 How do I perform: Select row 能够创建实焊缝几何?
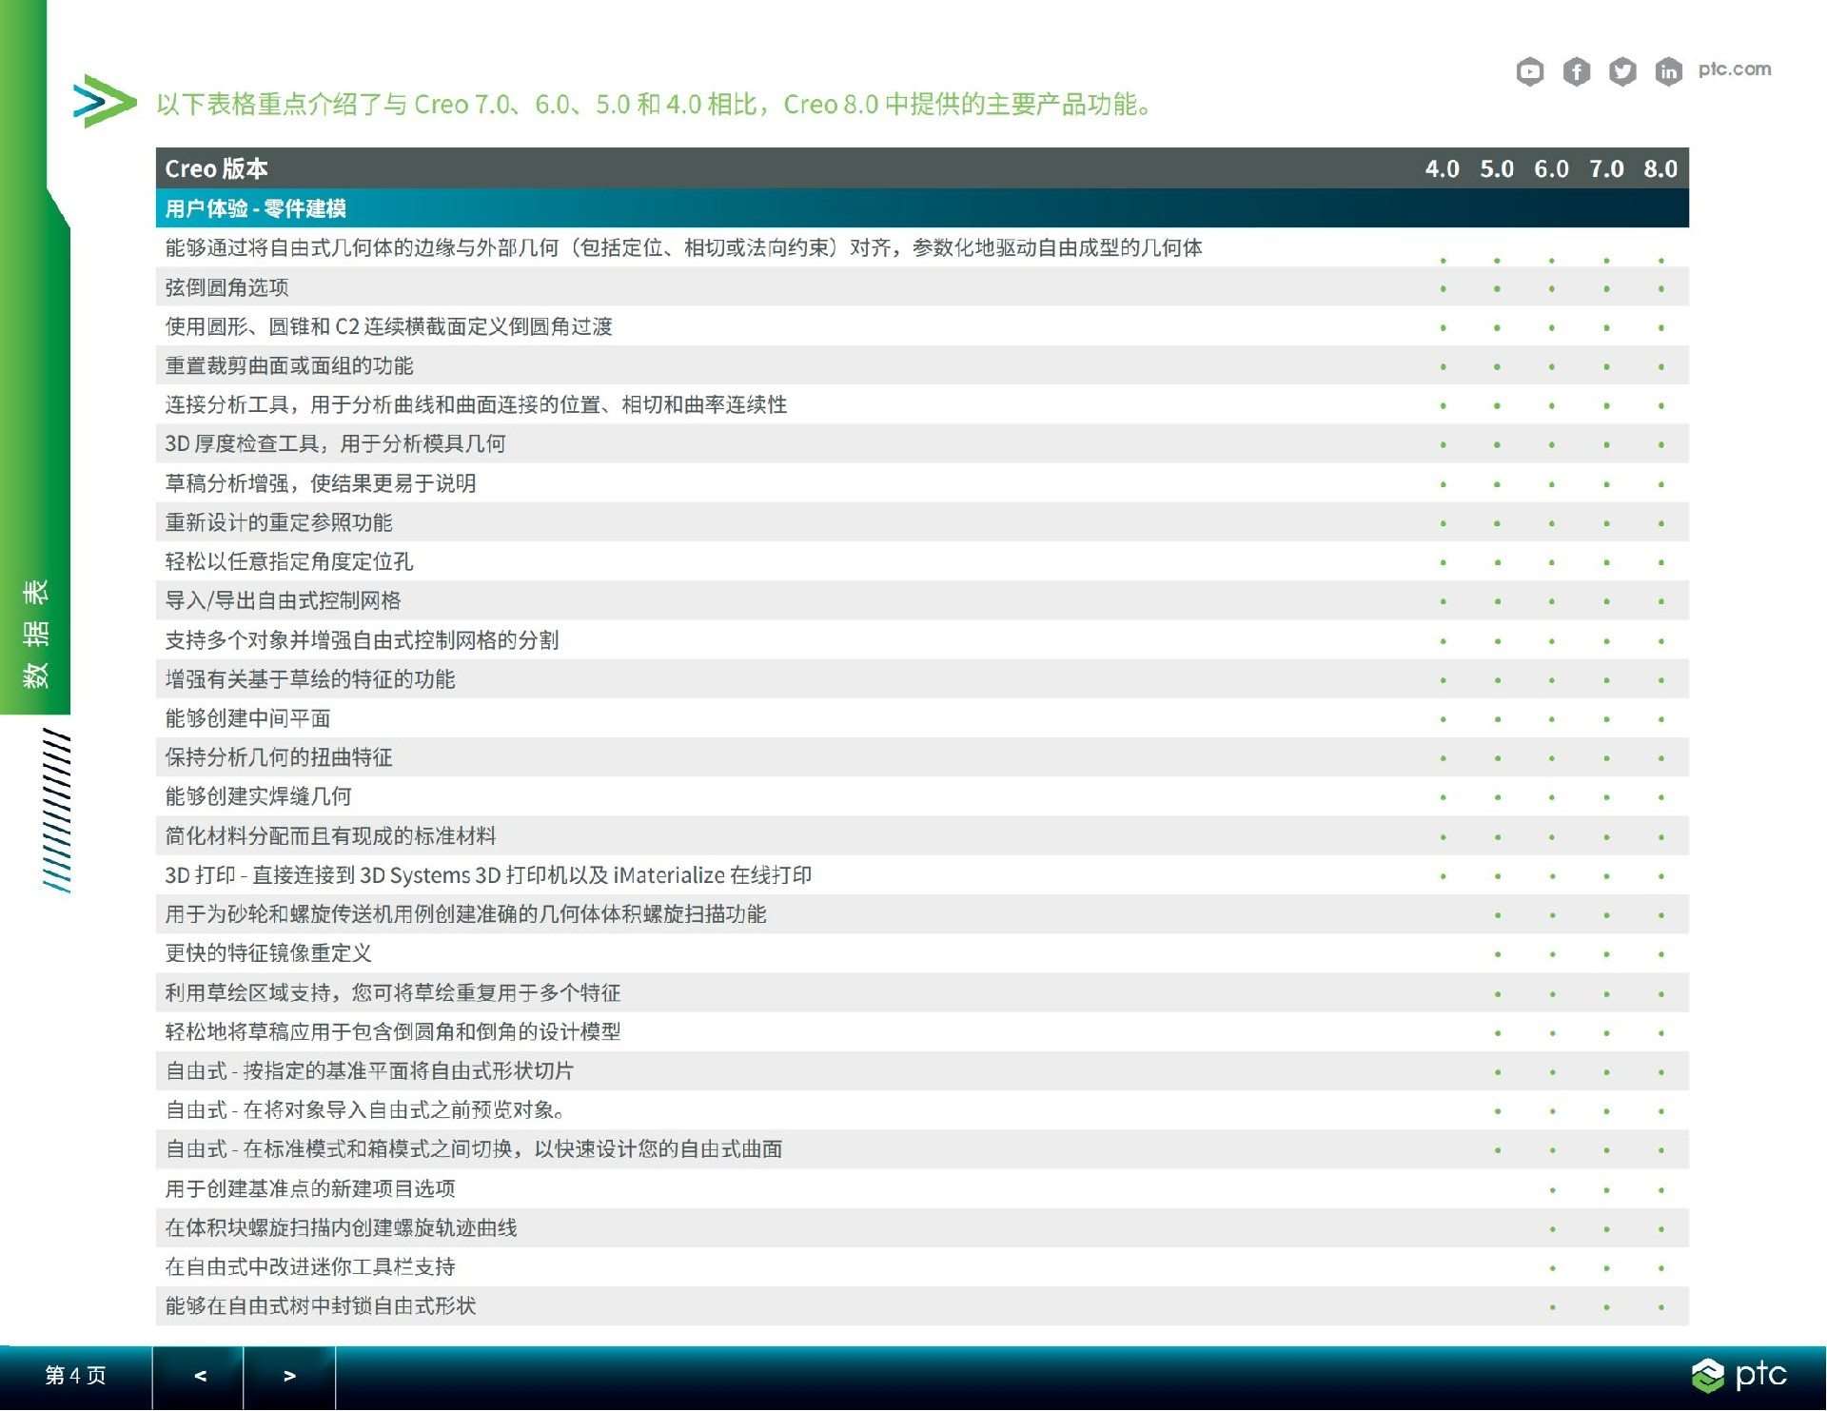[922, 796]
